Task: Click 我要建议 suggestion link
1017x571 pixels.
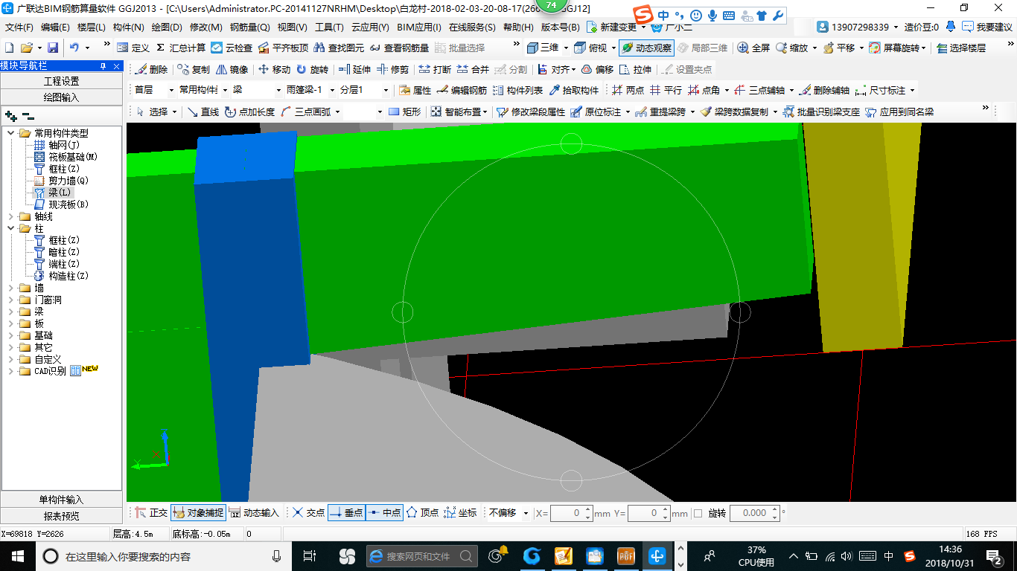Action: (x=987, y=27)
